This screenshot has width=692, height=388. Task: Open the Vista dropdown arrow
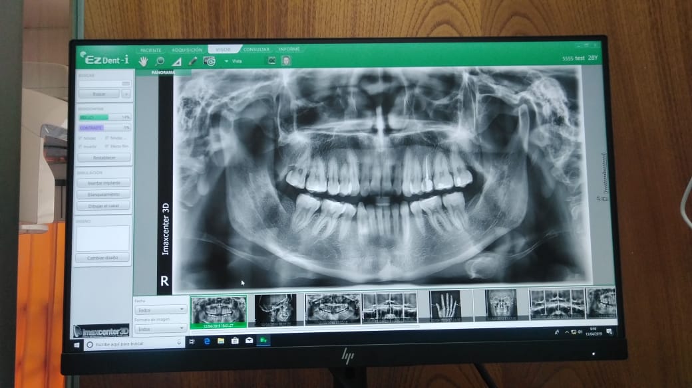click(226, 61)
